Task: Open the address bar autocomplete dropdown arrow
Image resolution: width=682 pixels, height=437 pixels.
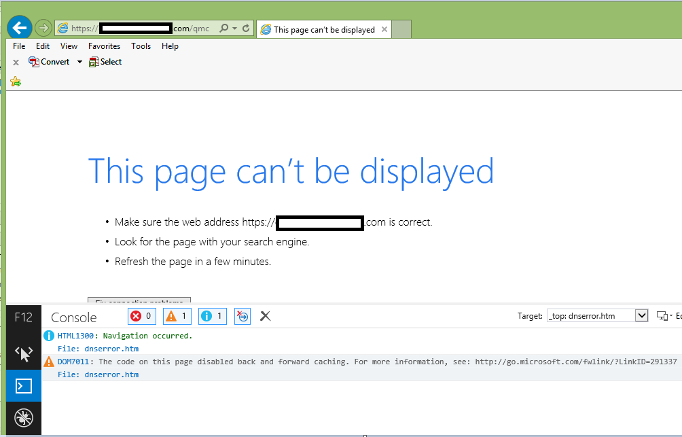Action: 235,29
